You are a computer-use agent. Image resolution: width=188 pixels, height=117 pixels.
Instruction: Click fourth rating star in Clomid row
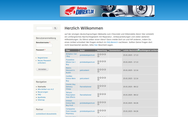[105, 86]
